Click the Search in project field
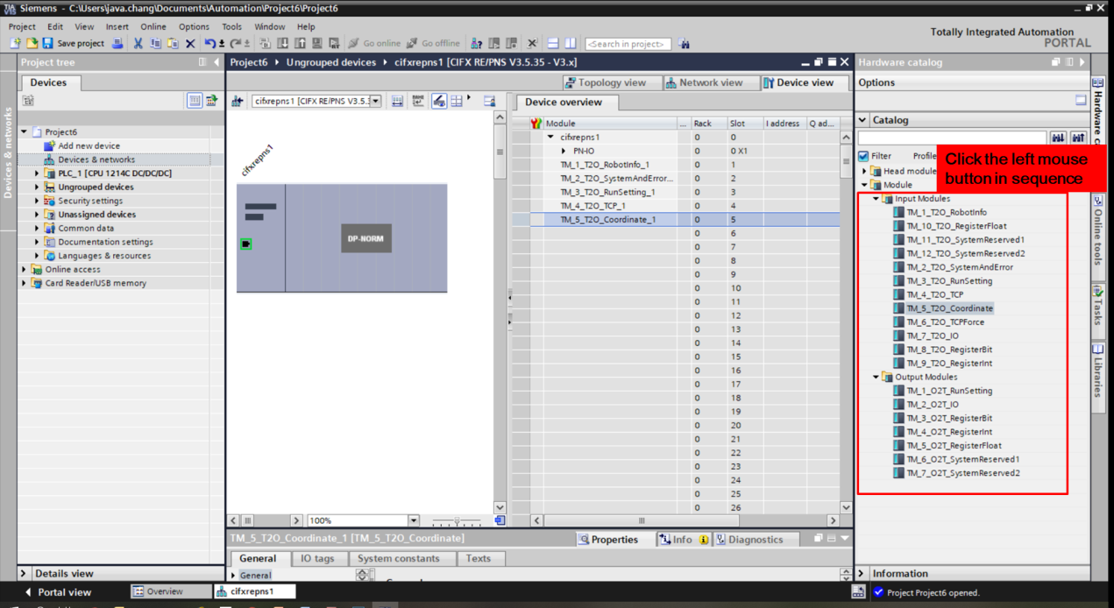The height and width of the screenshot is (608, 1114). [628, 44]
